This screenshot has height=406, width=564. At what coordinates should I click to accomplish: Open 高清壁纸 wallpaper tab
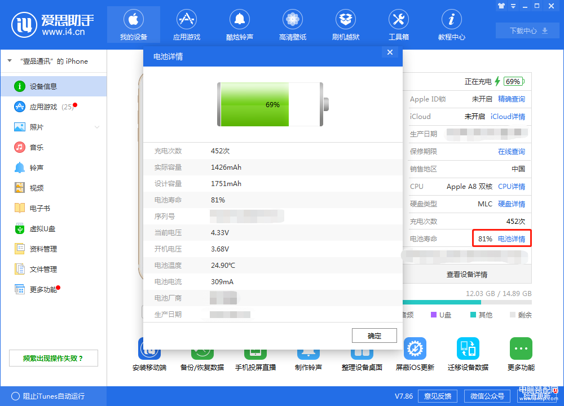[x=292, y=25]
